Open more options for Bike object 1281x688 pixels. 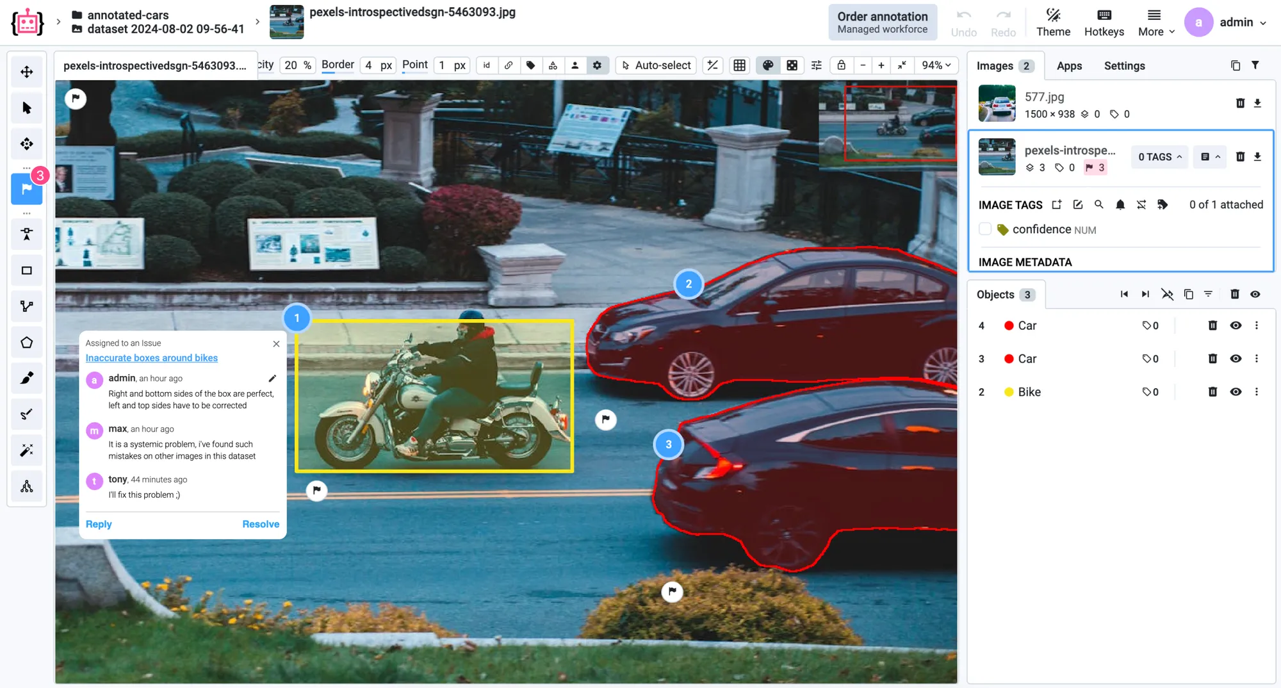[1257, 392]
